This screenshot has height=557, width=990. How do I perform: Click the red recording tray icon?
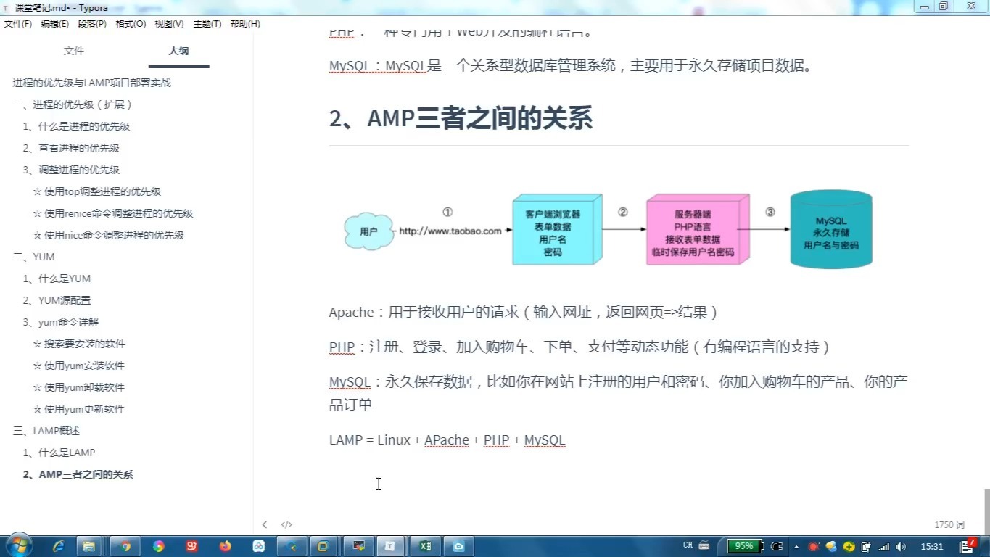point(814,546)
